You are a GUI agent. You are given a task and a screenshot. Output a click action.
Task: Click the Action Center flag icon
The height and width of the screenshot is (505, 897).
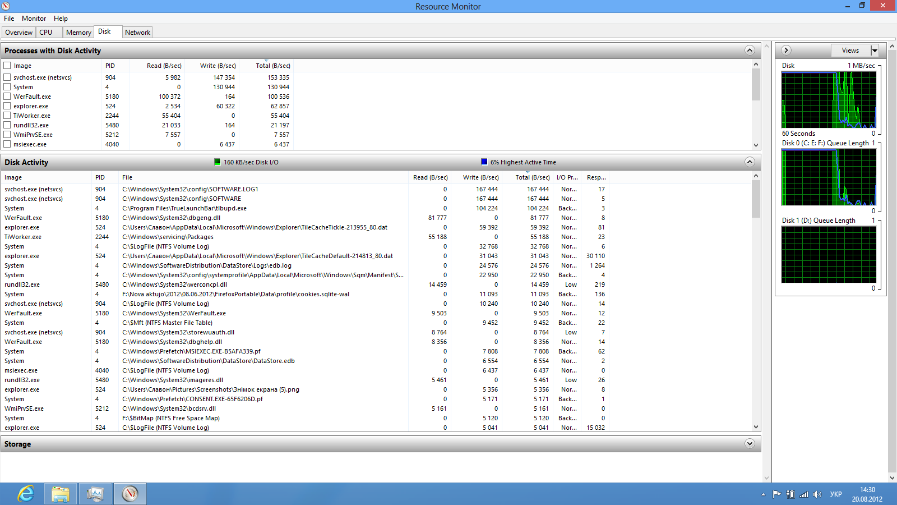pyautogui.click(x=776, y=494)
